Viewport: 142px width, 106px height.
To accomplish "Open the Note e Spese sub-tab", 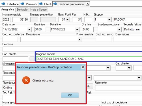I will [38, 10].
